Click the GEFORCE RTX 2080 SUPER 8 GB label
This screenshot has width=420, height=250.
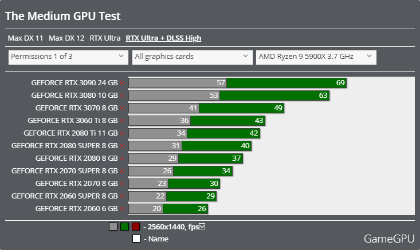[65, 146]
